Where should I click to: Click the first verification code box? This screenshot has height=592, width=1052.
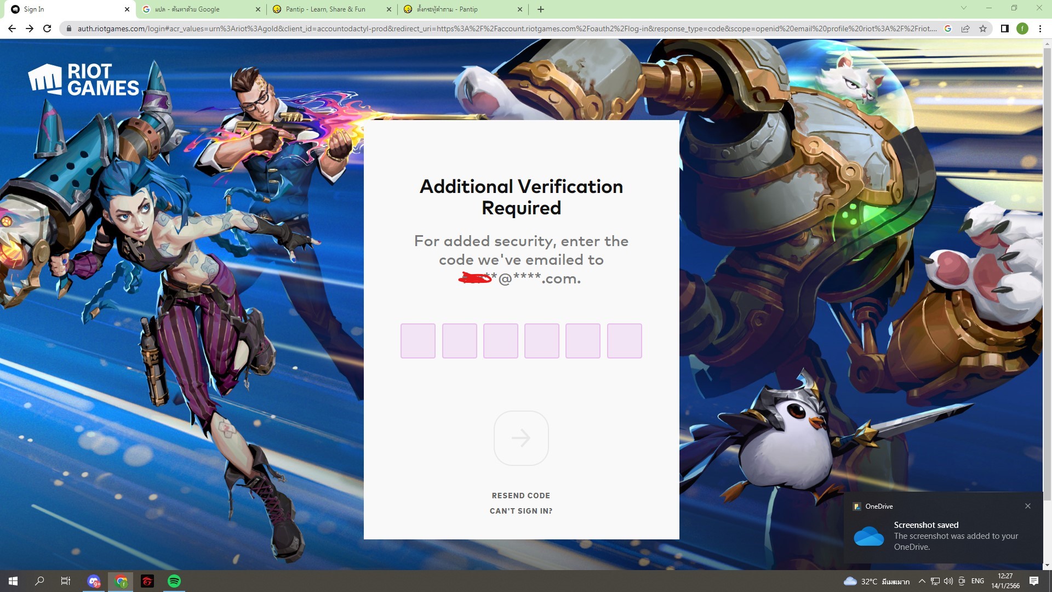click(x=418, y=341)
